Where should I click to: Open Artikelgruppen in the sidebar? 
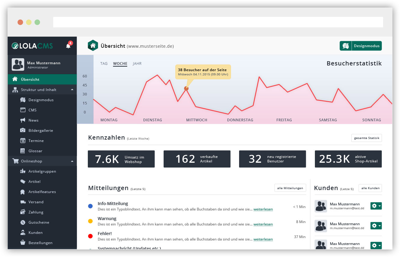(x=42, y=171)
